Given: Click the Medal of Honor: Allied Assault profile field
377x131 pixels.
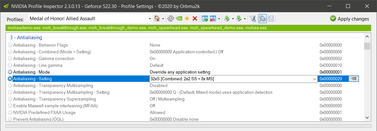Looking at the screenshot, I should pos(88,19).
